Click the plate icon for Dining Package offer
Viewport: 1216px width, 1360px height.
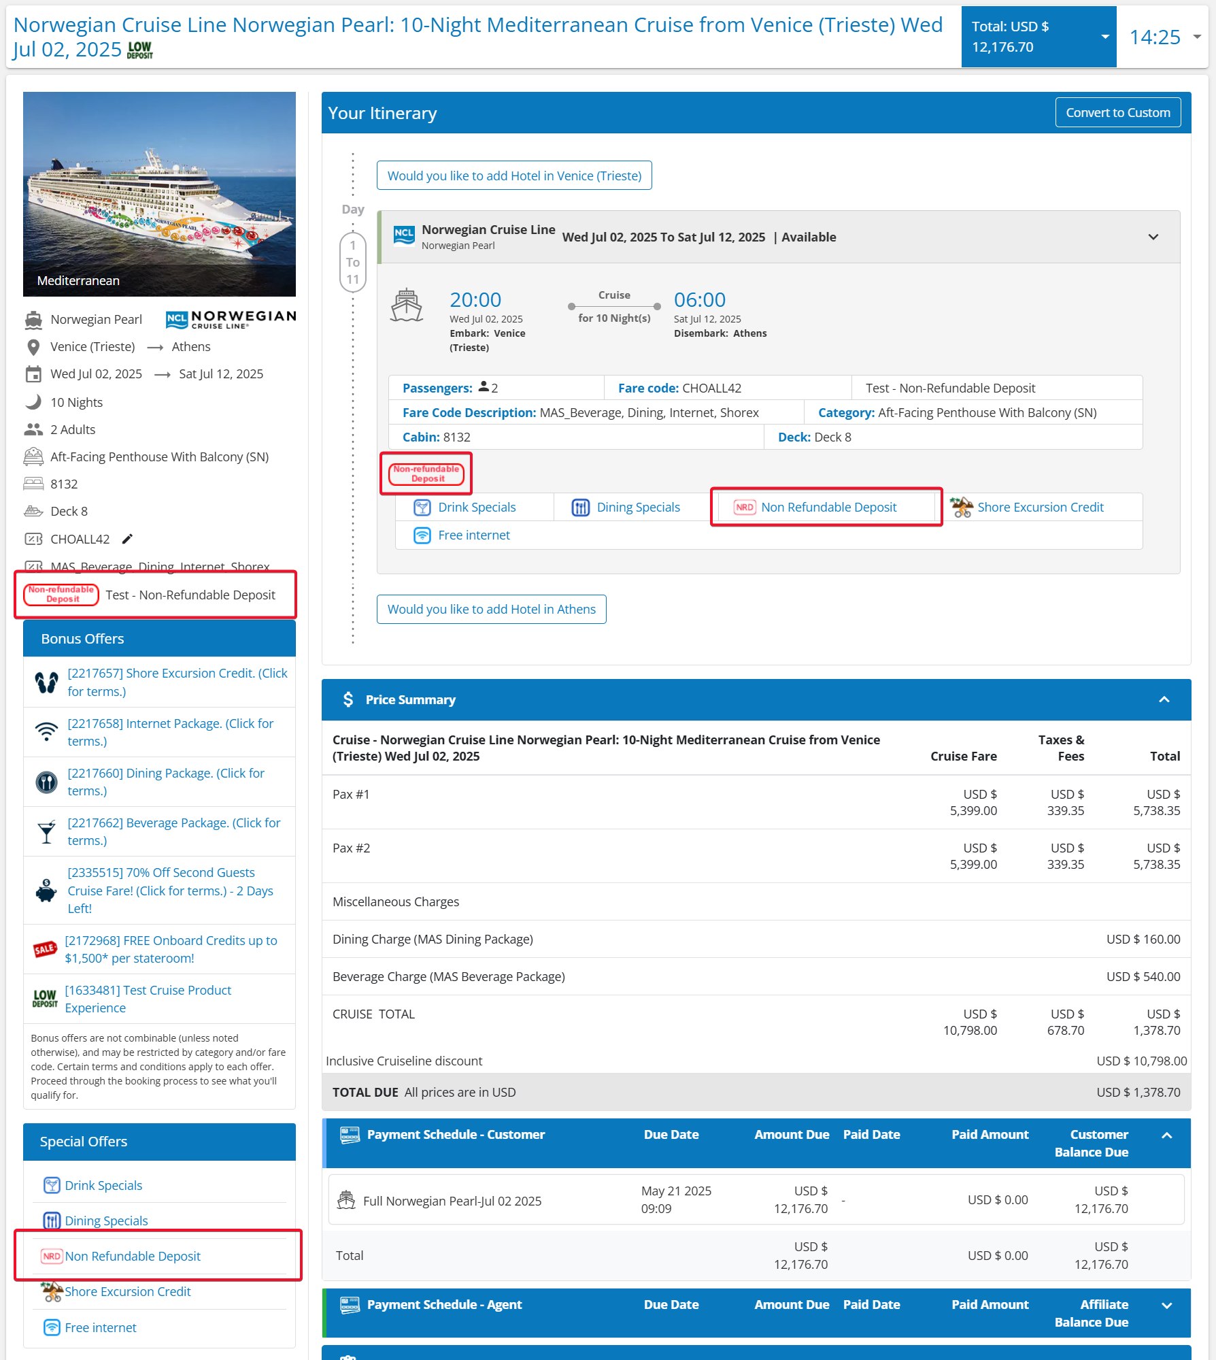coord(46,782)
